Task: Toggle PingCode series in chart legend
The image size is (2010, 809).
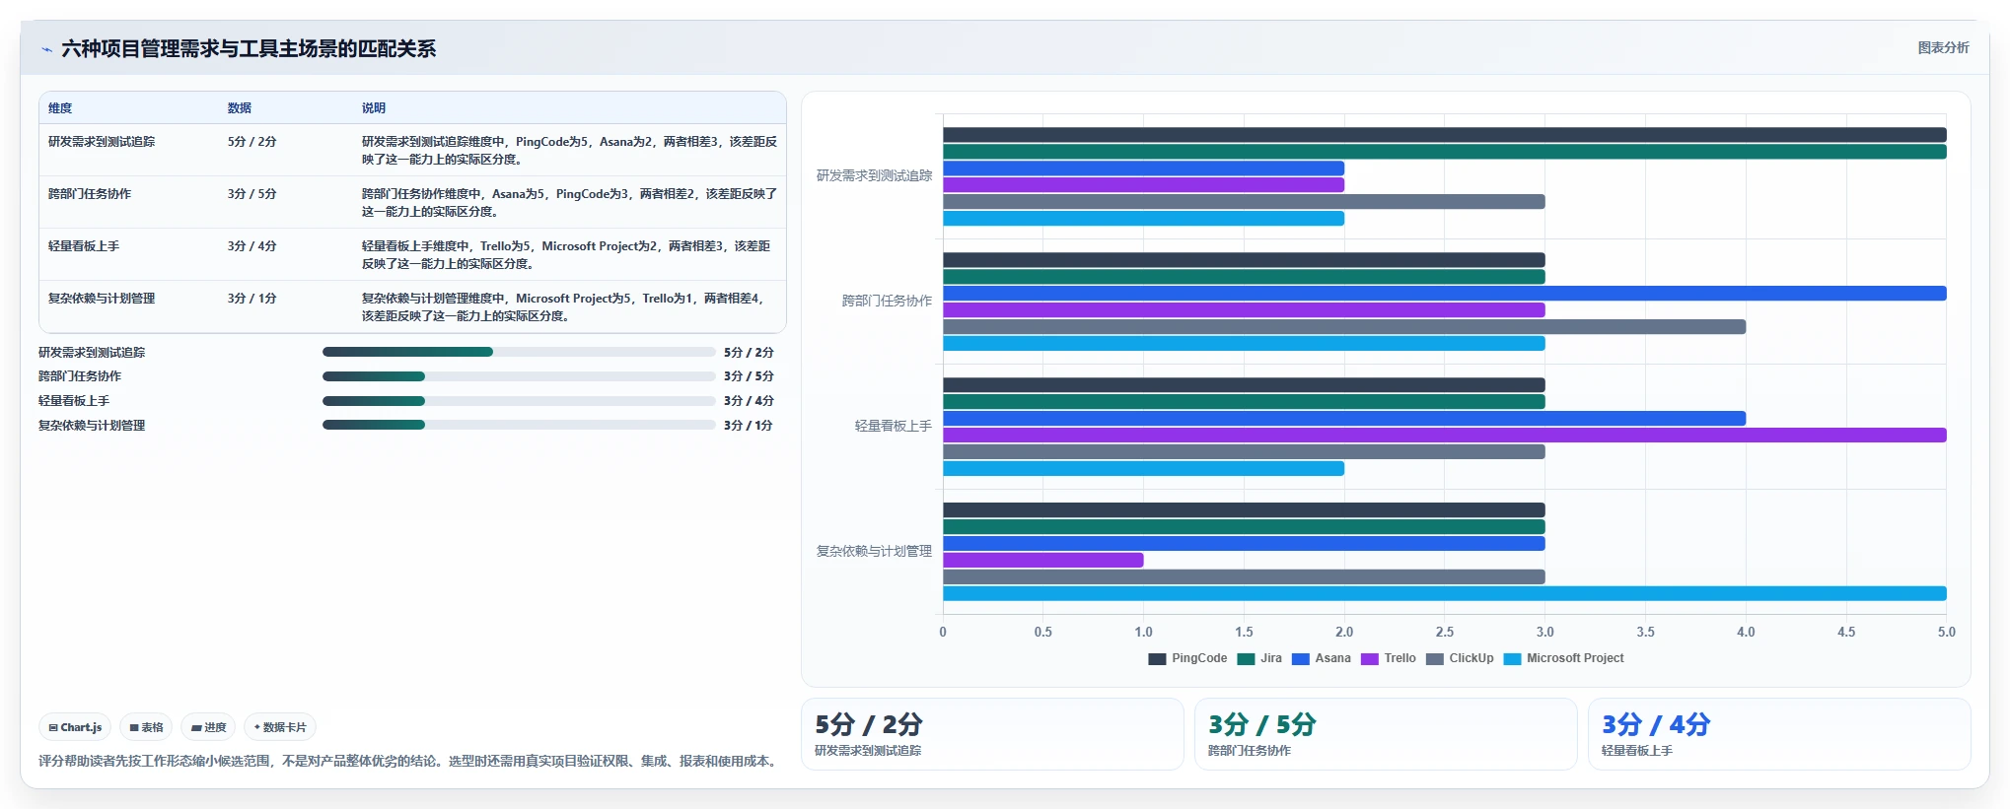Action: click(x=1187, y=658)
